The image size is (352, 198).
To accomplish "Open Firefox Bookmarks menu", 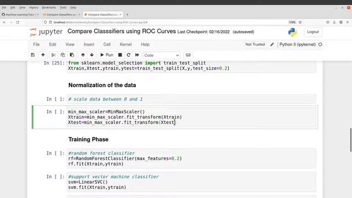I will click(x=49, y=7).
